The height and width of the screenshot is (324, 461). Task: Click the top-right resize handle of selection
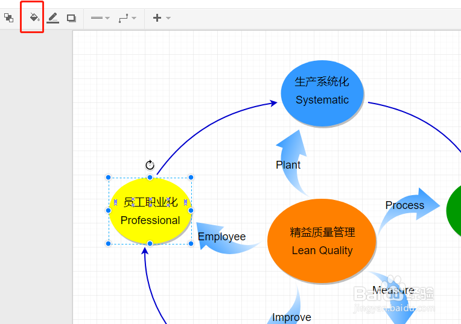(x=191, y=177)
